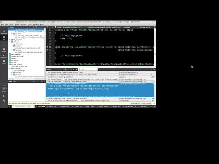
Task: Clear the Issues list icon
Action: tap(65, 69)
